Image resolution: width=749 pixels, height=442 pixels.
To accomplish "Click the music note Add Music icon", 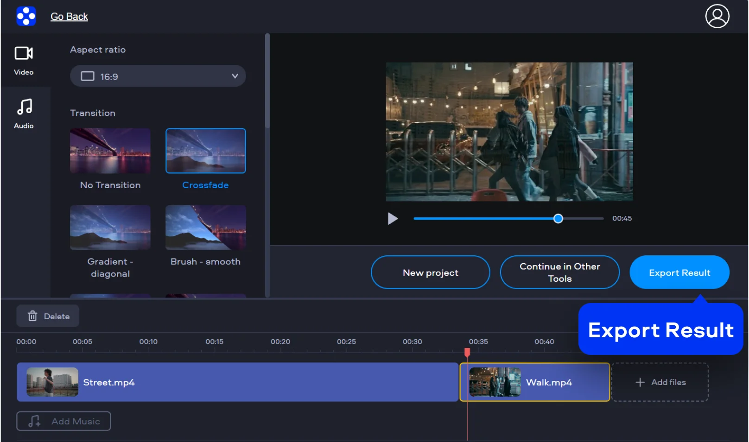I will 34,421.
